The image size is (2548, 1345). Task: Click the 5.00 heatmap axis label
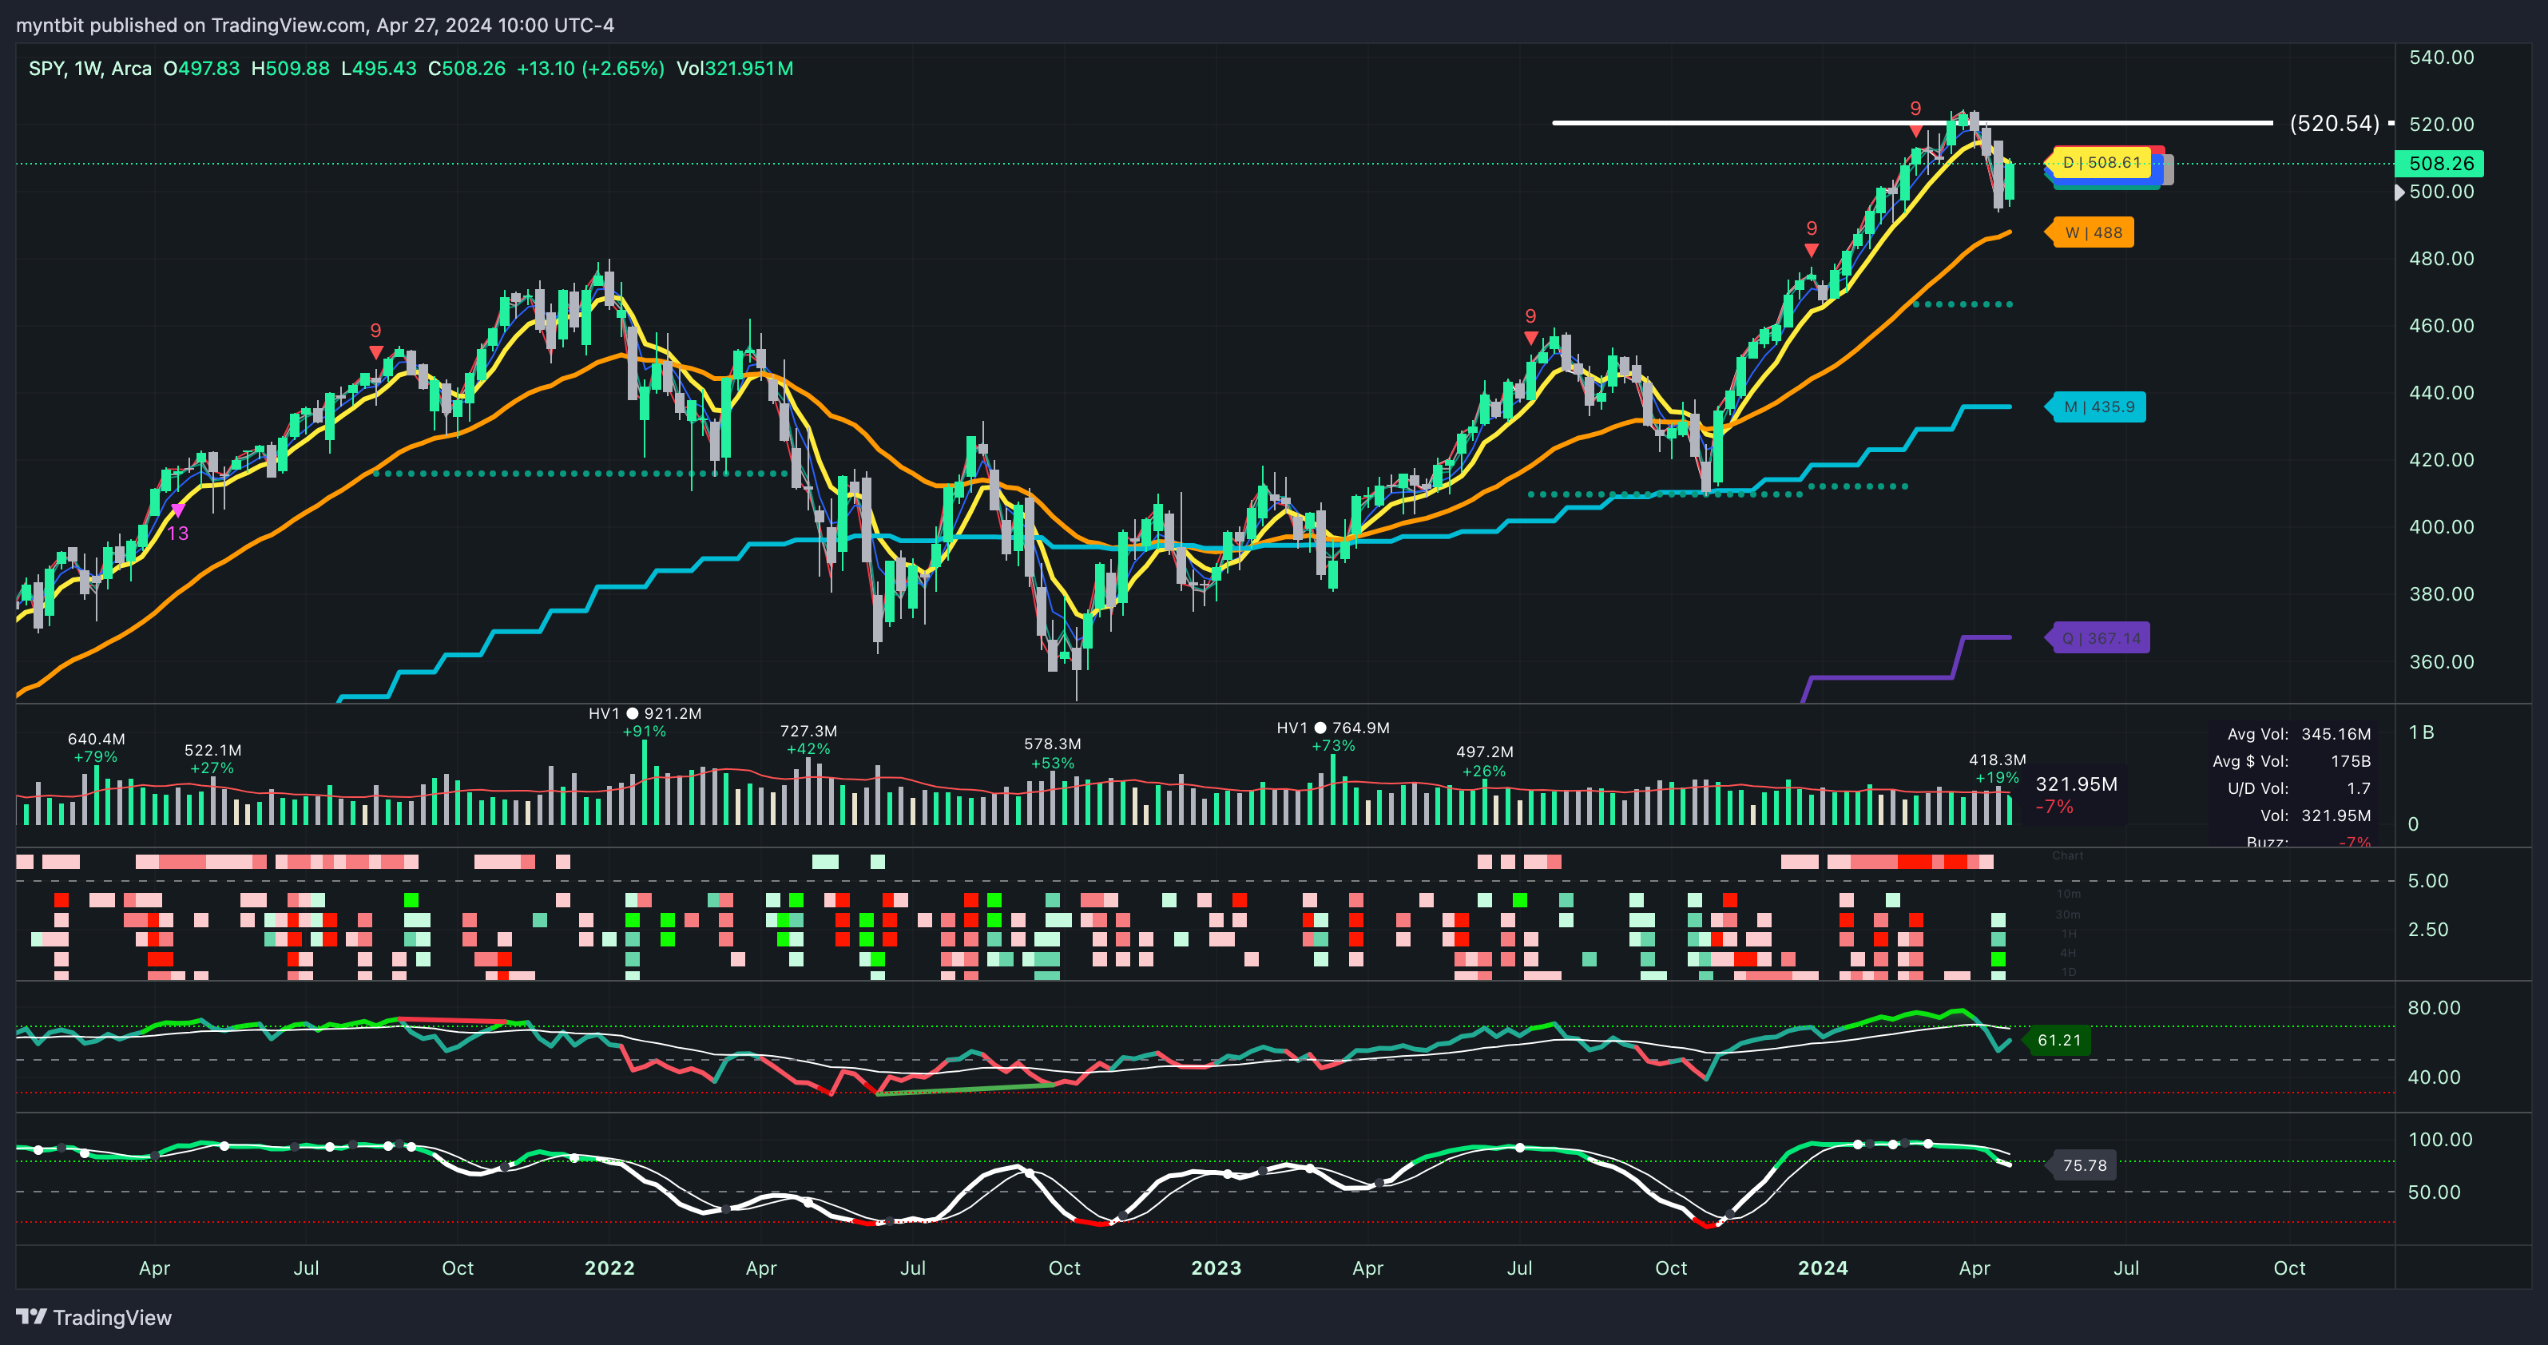[x=2428, y=881]
